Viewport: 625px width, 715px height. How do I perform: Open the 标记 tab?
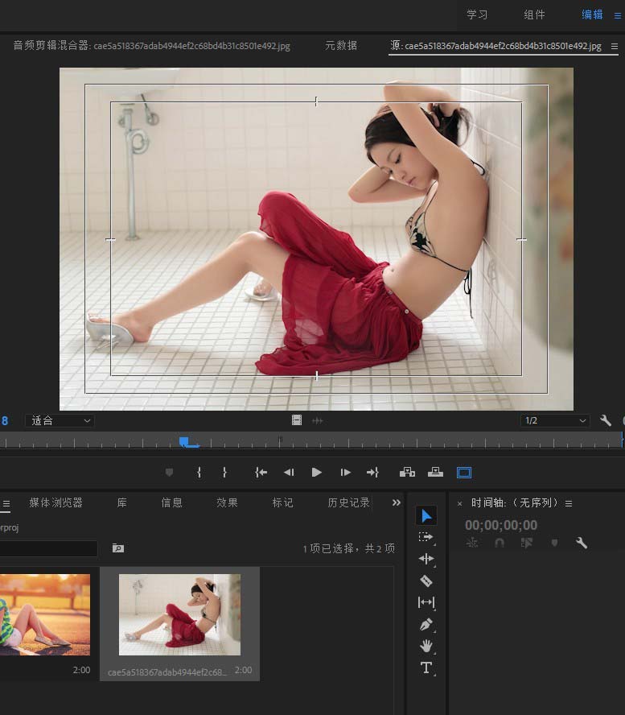pyautogui.click(x=282, y=502)
